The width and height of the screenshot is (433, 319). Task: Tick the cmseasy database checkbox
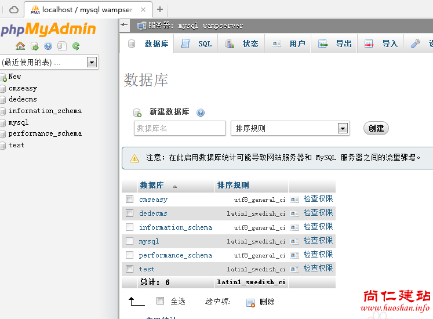[130, 200]
